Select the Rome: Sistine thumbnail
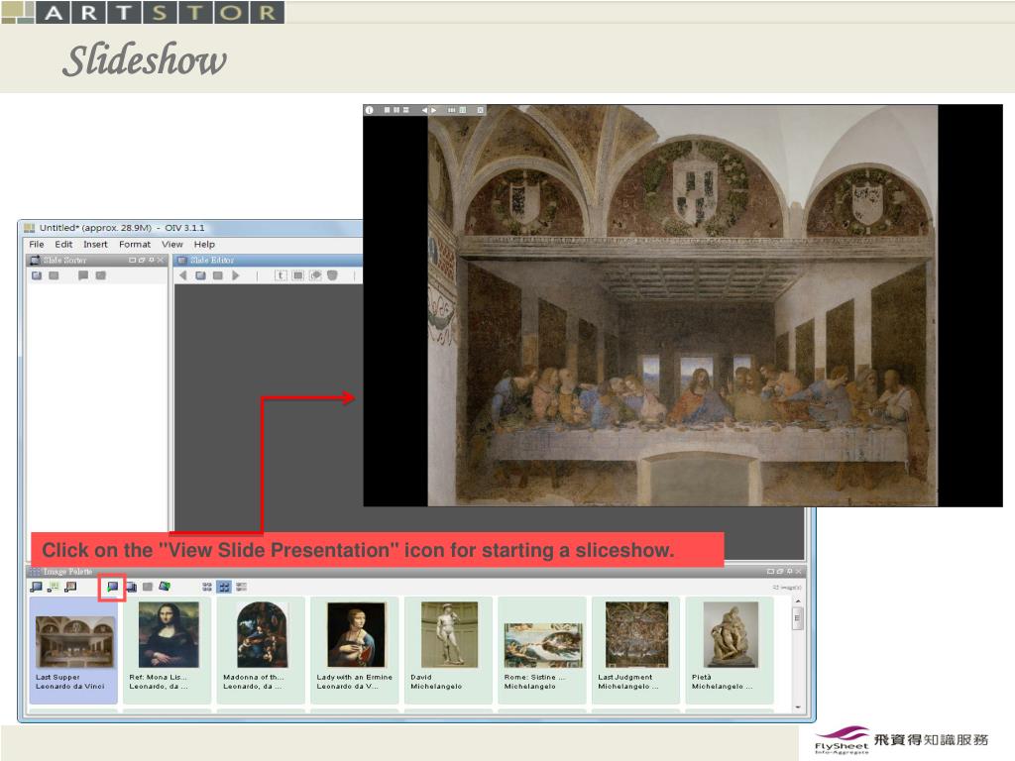Image resolution: width=1015 pixels, height=761 pixels. 542,650
